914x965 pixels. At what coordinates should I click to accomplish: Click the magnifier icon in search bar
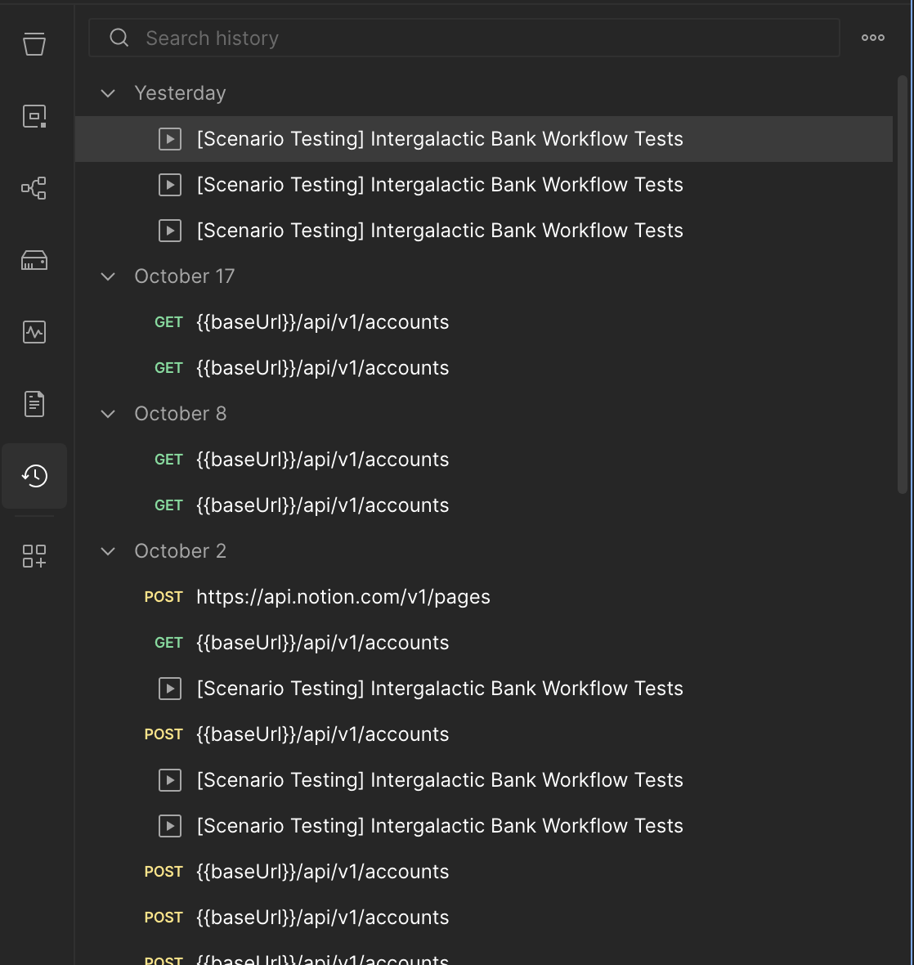coord(119,38)
